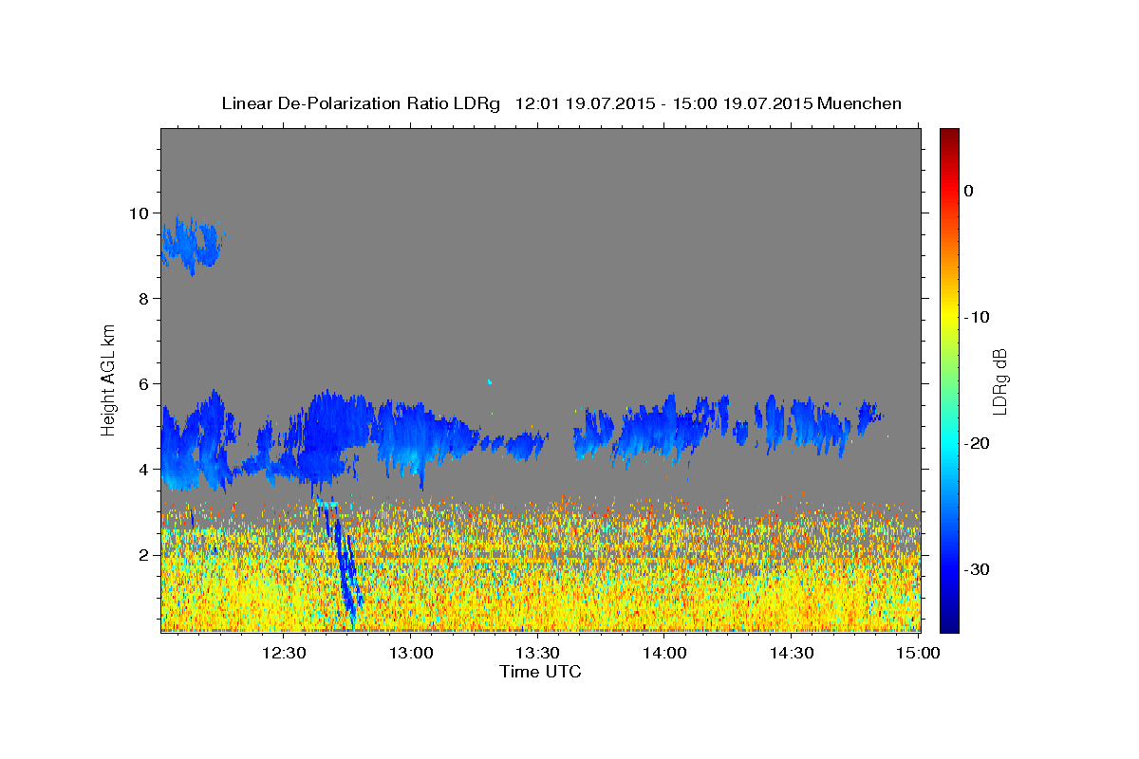Click the colorbar value 0

pos(969,191)
